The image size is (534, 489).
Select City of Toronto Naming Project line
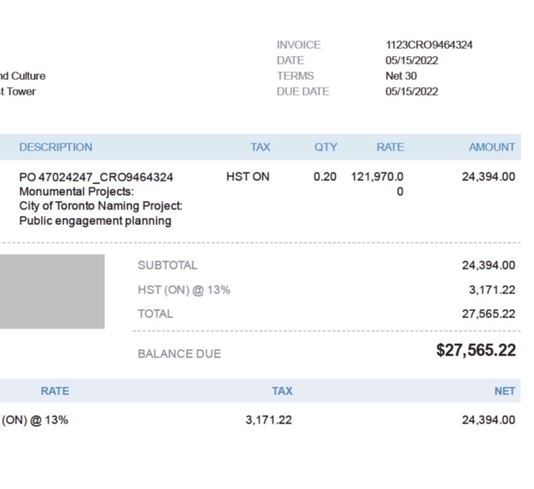pos(101,206)
